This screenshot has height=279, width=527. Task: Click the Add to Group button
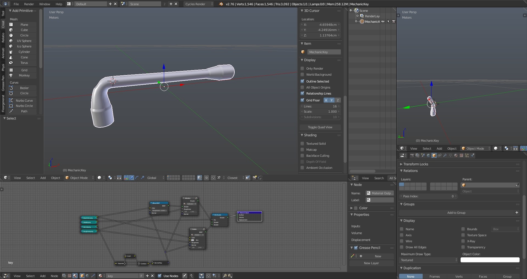click(x=459, y=213)
